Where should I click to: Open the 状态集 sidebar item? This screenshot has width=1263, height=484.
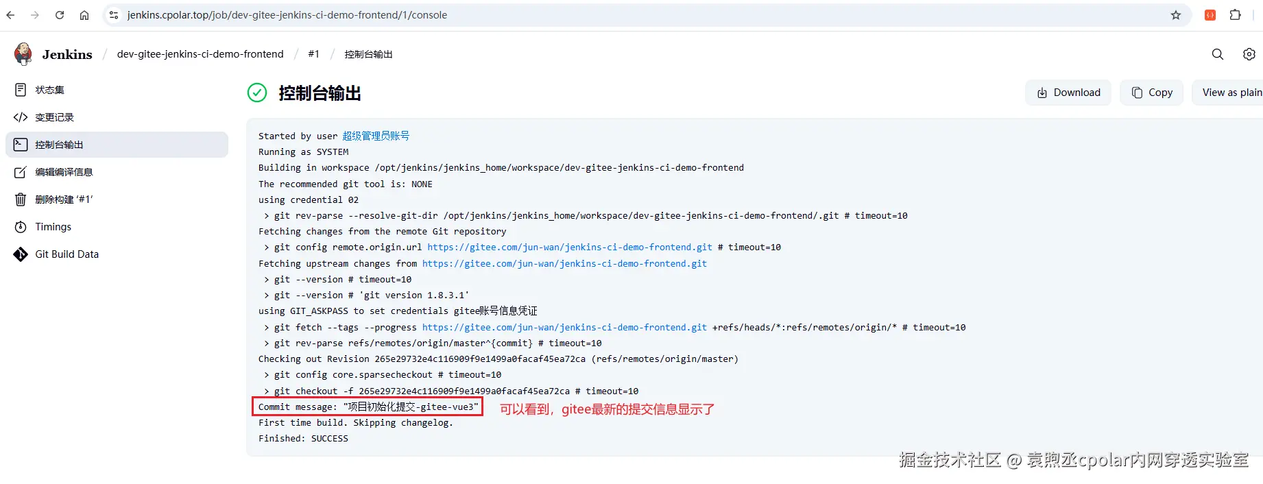click(x=117, y=90)
